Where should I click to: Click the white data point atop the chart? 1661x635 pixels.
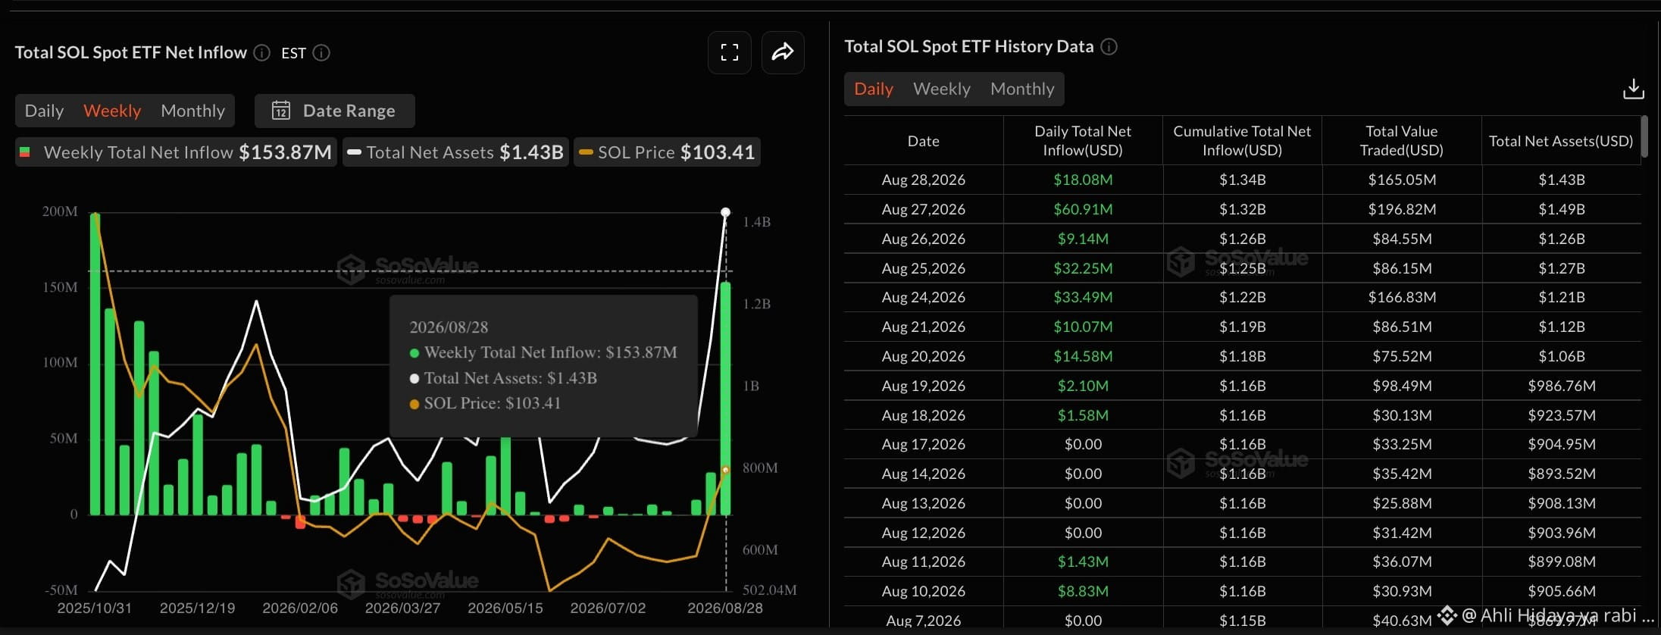[725, 212]
